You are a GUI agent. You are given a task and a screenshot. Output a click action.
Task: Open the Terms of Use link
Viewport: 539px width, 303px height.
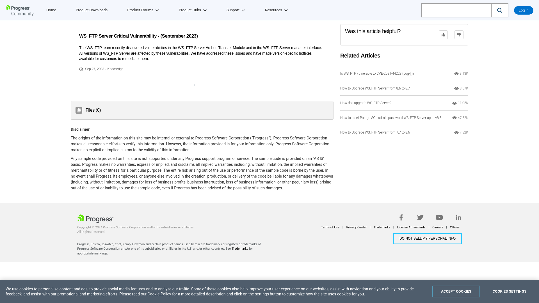click(330, 227)
